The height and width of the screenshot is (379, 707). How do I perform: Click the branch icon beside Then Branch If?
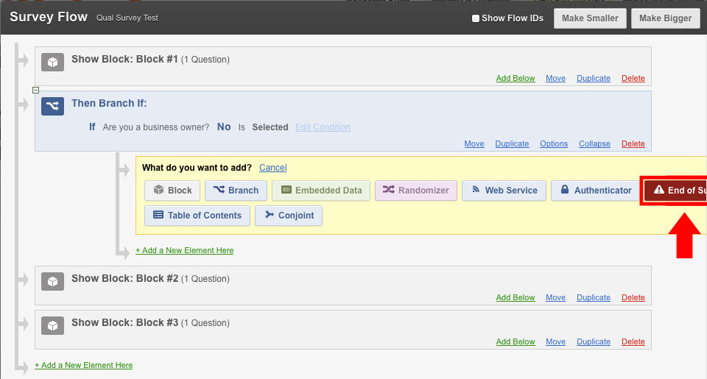(52, 106)
